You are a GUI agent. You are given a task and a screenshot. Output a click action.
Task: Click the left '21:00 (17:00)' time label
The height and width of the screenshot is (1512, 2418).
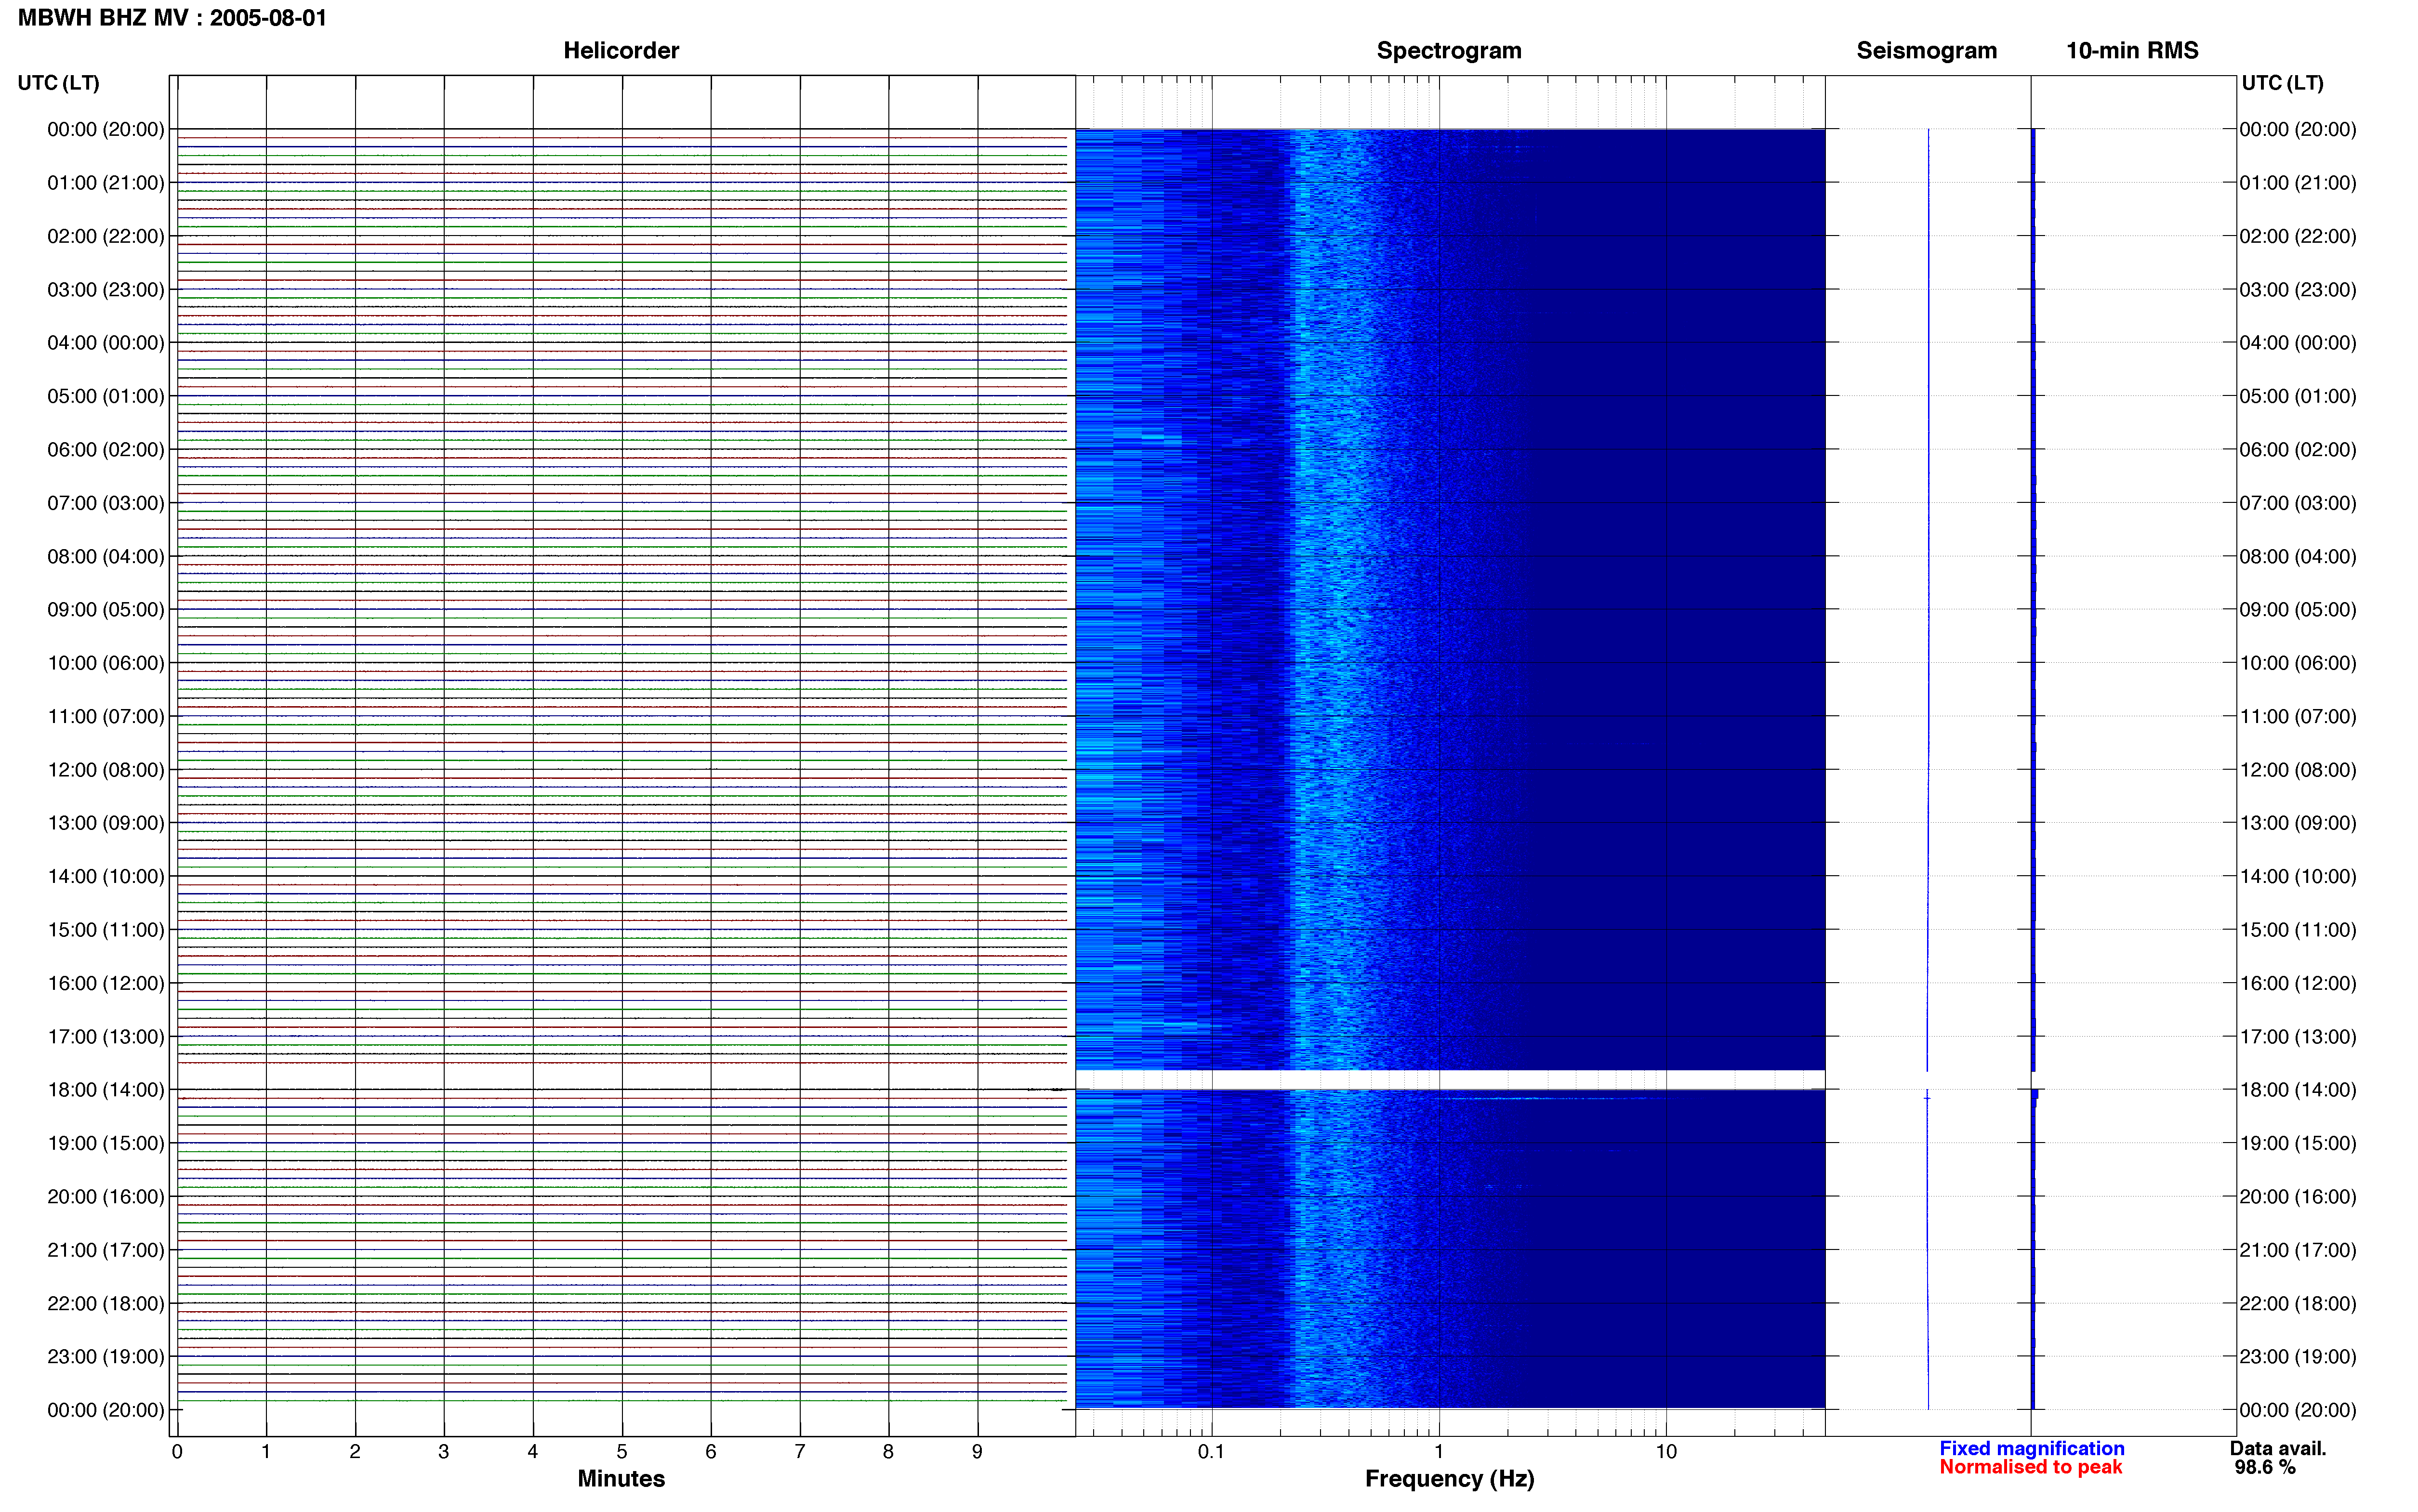106,1250
